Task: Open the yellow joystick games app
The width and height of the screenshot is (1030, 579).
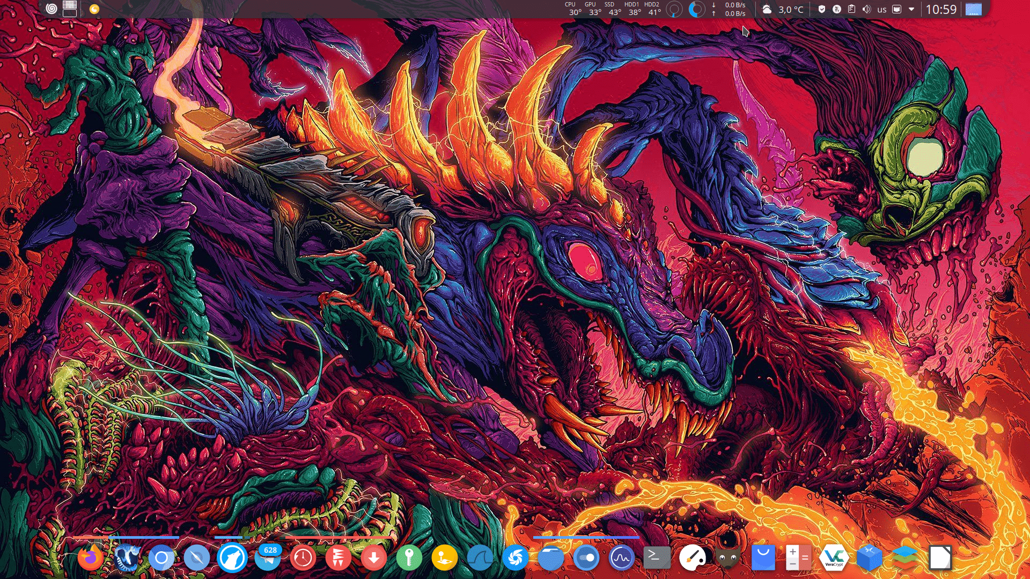Action: click(x=445, y=558)
